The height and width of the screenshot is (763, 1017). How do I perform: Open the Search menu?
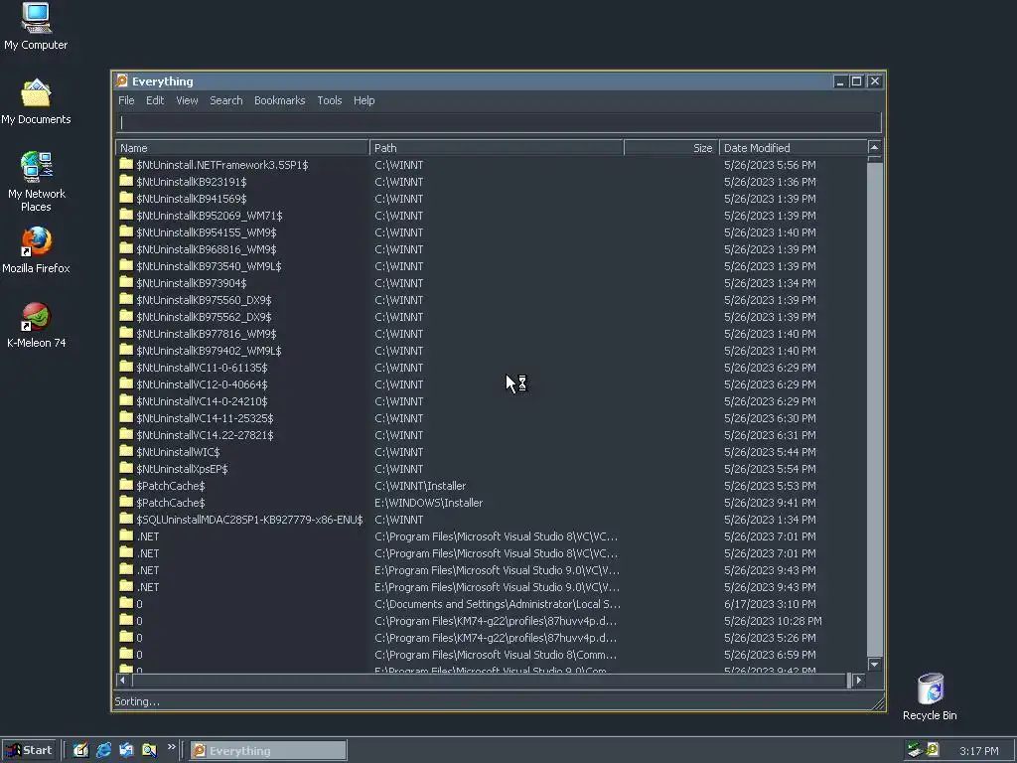pos(226,100)
